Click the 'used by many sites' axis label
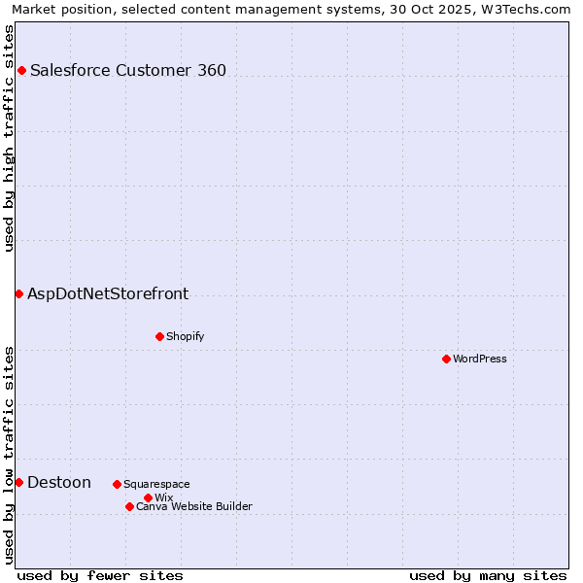The image size is (583, 583). click(488, 575)
